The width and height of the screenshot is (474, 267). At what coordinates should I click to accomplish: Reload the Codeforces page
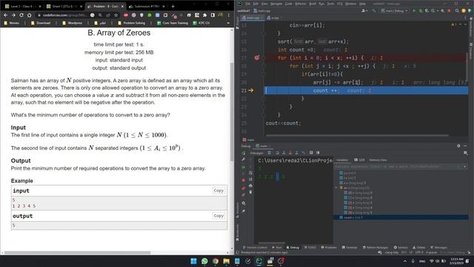[x=21, y=15]
